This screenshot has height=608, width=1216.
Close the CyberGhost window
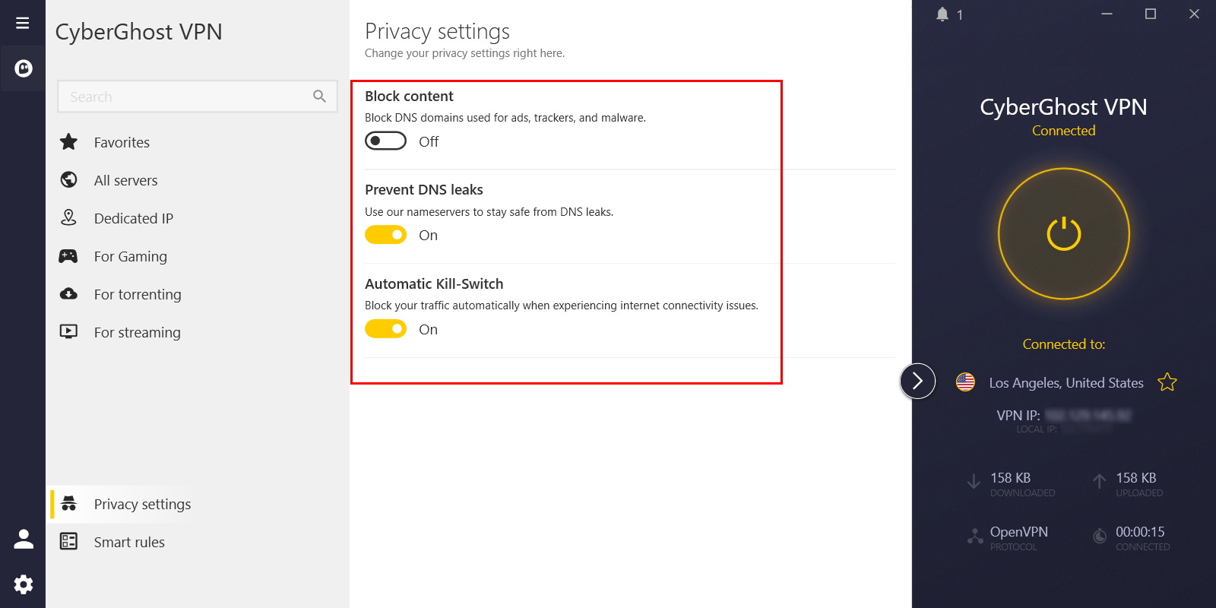click(x=1194, y=14)
